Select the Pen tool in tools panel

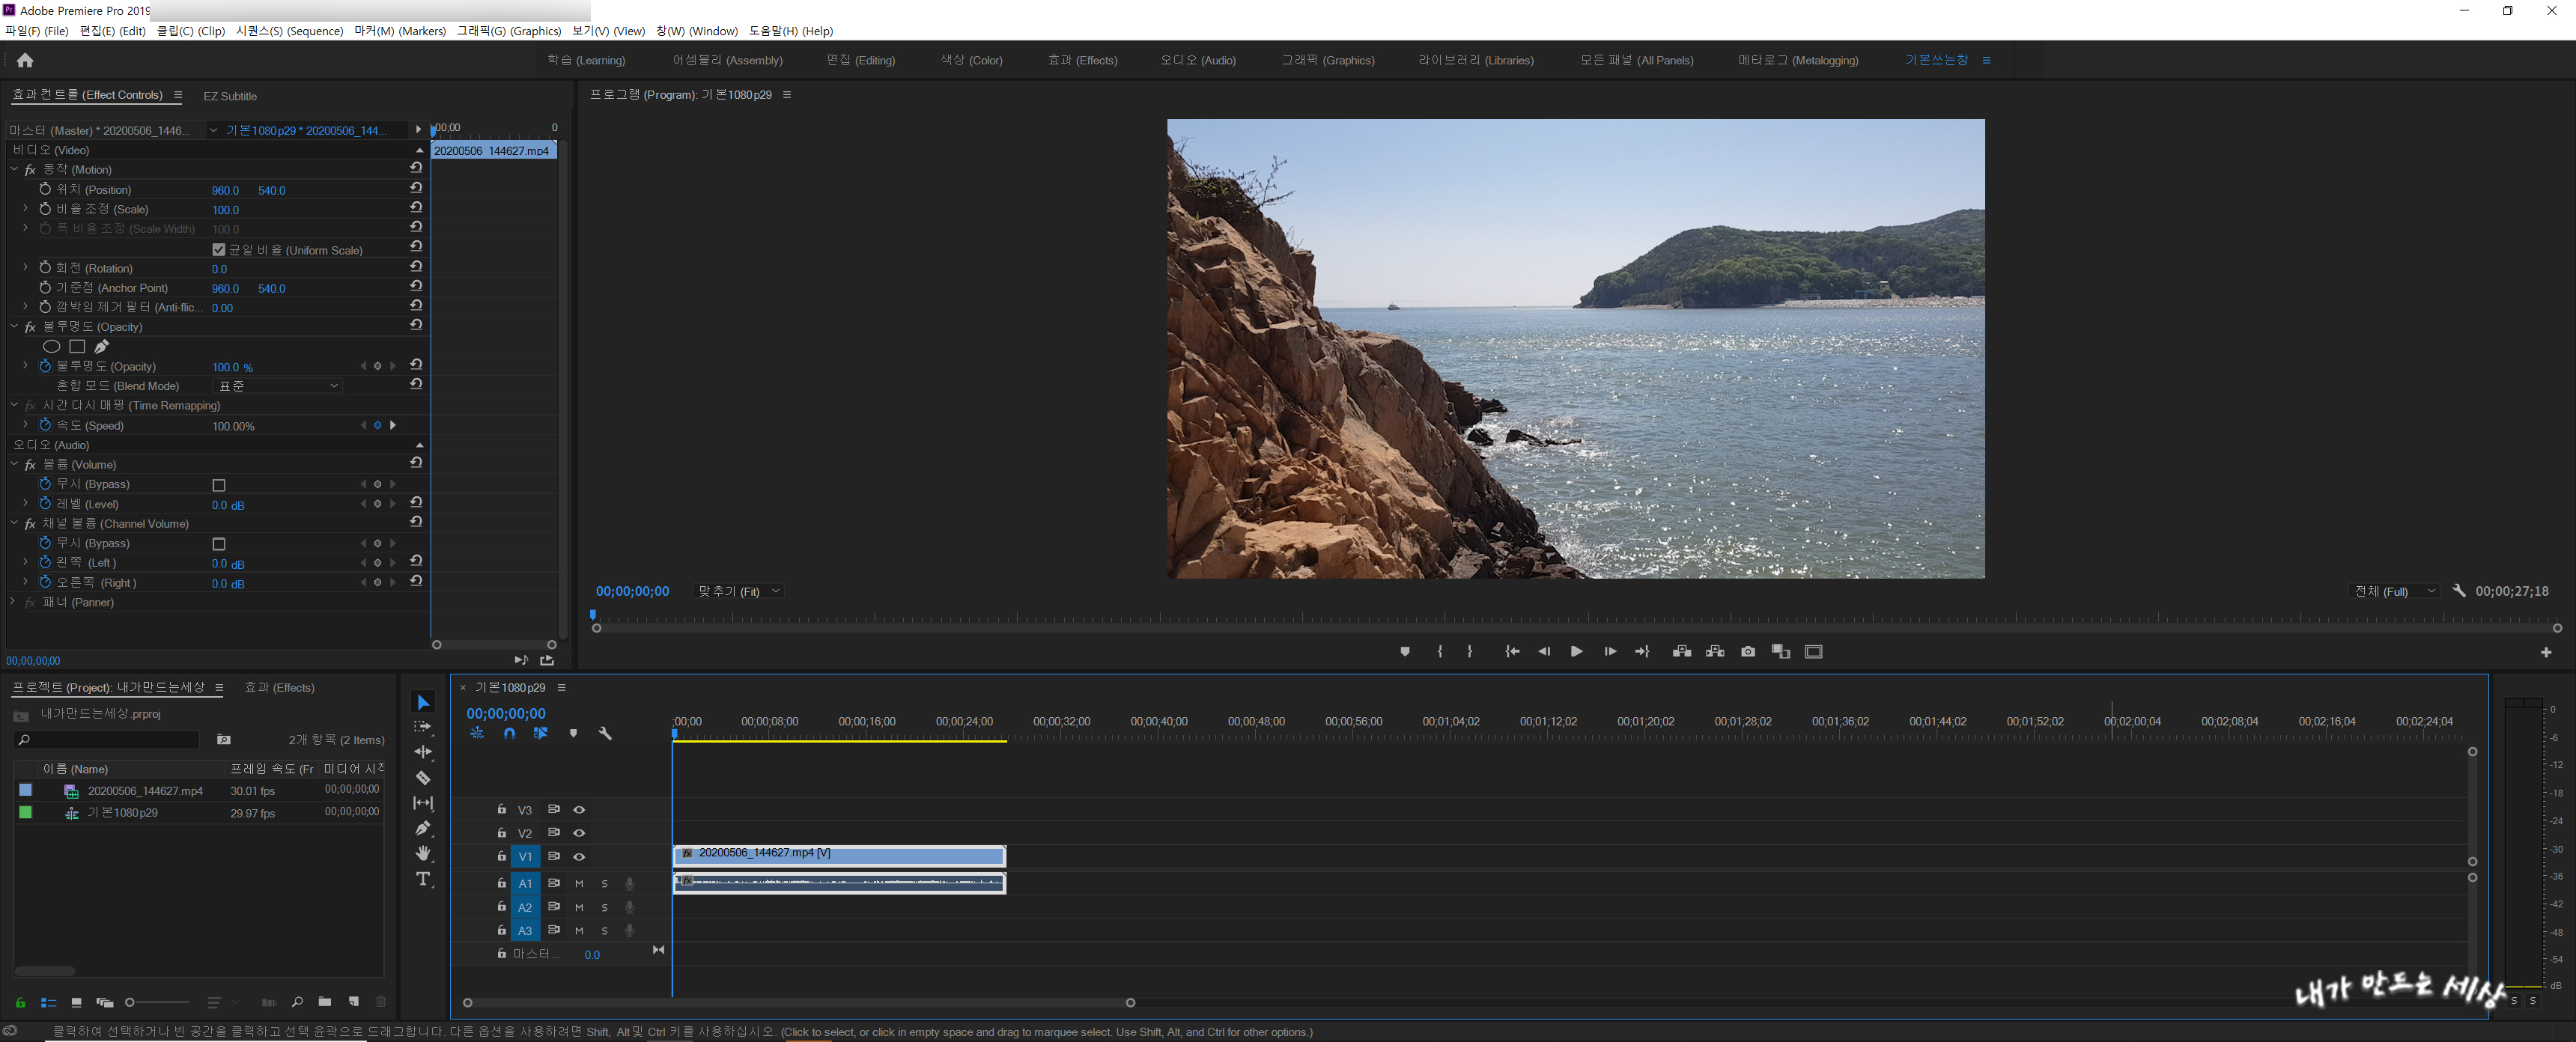pos(423,828)
